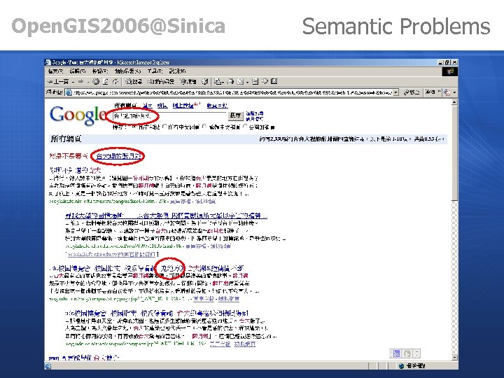
Task: Click the vertical scrollbar thumb
Action: 454,153
